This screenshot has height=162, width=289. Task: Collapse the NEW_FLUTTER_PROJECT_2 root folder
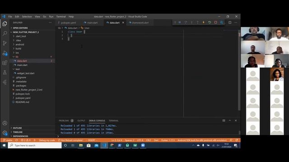[32, 32]
